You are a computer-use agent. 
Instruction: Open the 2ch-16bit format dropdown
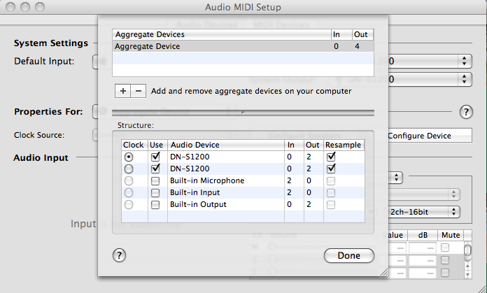click(424, 212)
